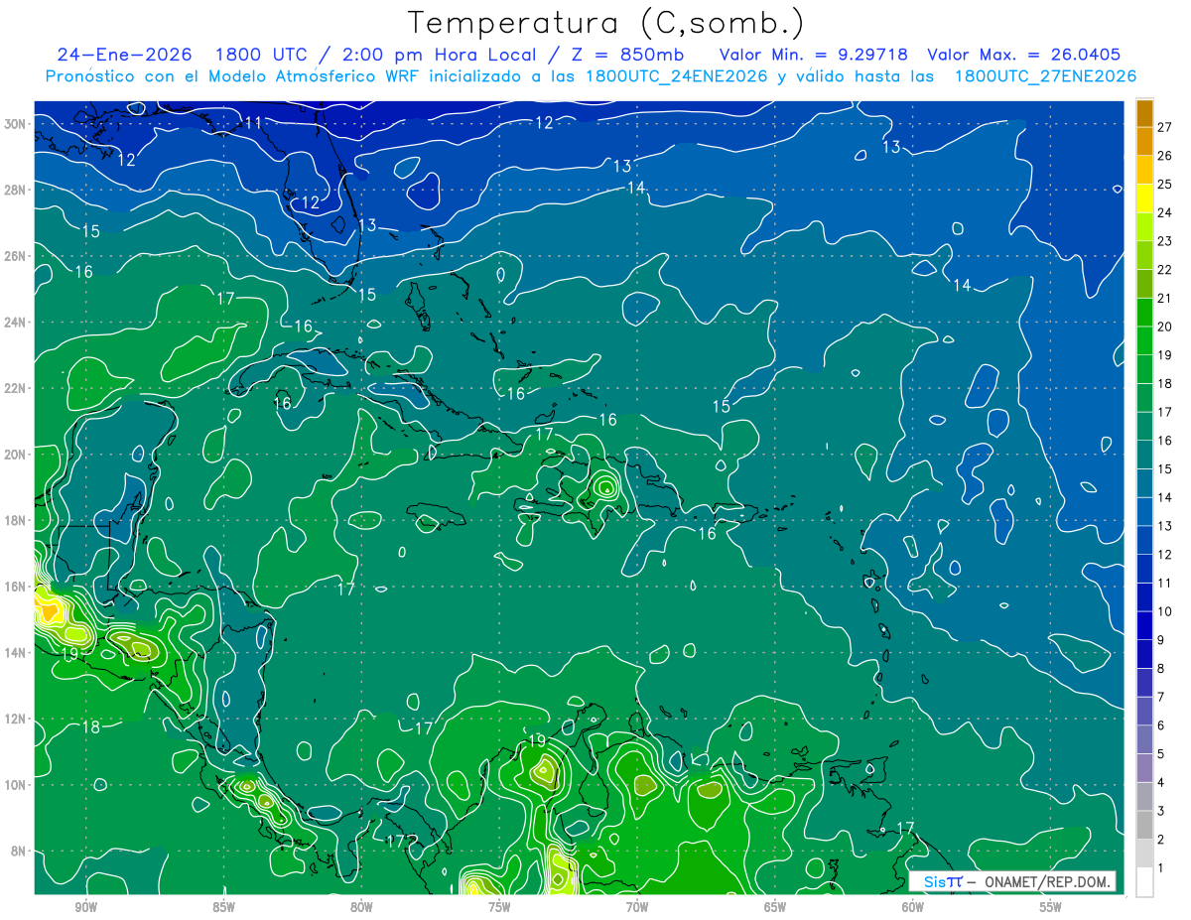This screenshot has width=1191, height=920.
Task: Click latitude axis label "16N"
Action: 17,587
